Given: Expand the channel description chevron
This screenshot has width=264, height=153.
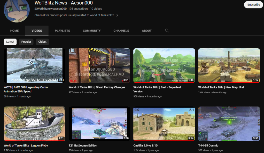Looking at the screenshot, I should [117, 15].
